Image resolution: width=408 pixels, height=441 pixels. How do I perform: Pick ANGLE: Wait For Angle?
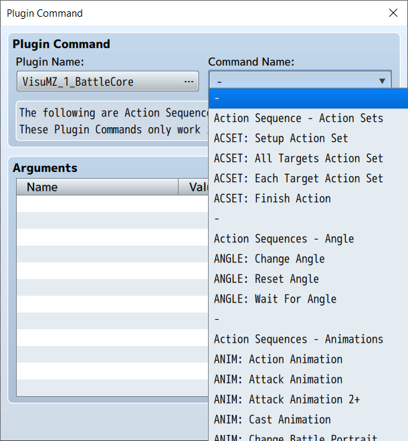275,299
